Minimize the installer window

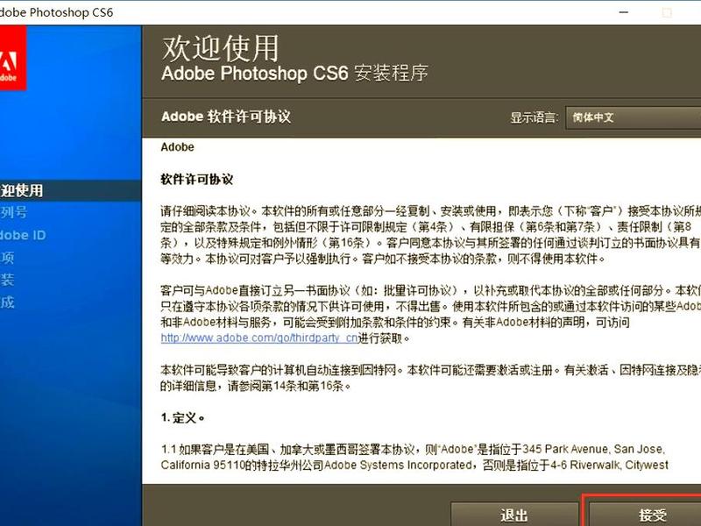point(624,12)
